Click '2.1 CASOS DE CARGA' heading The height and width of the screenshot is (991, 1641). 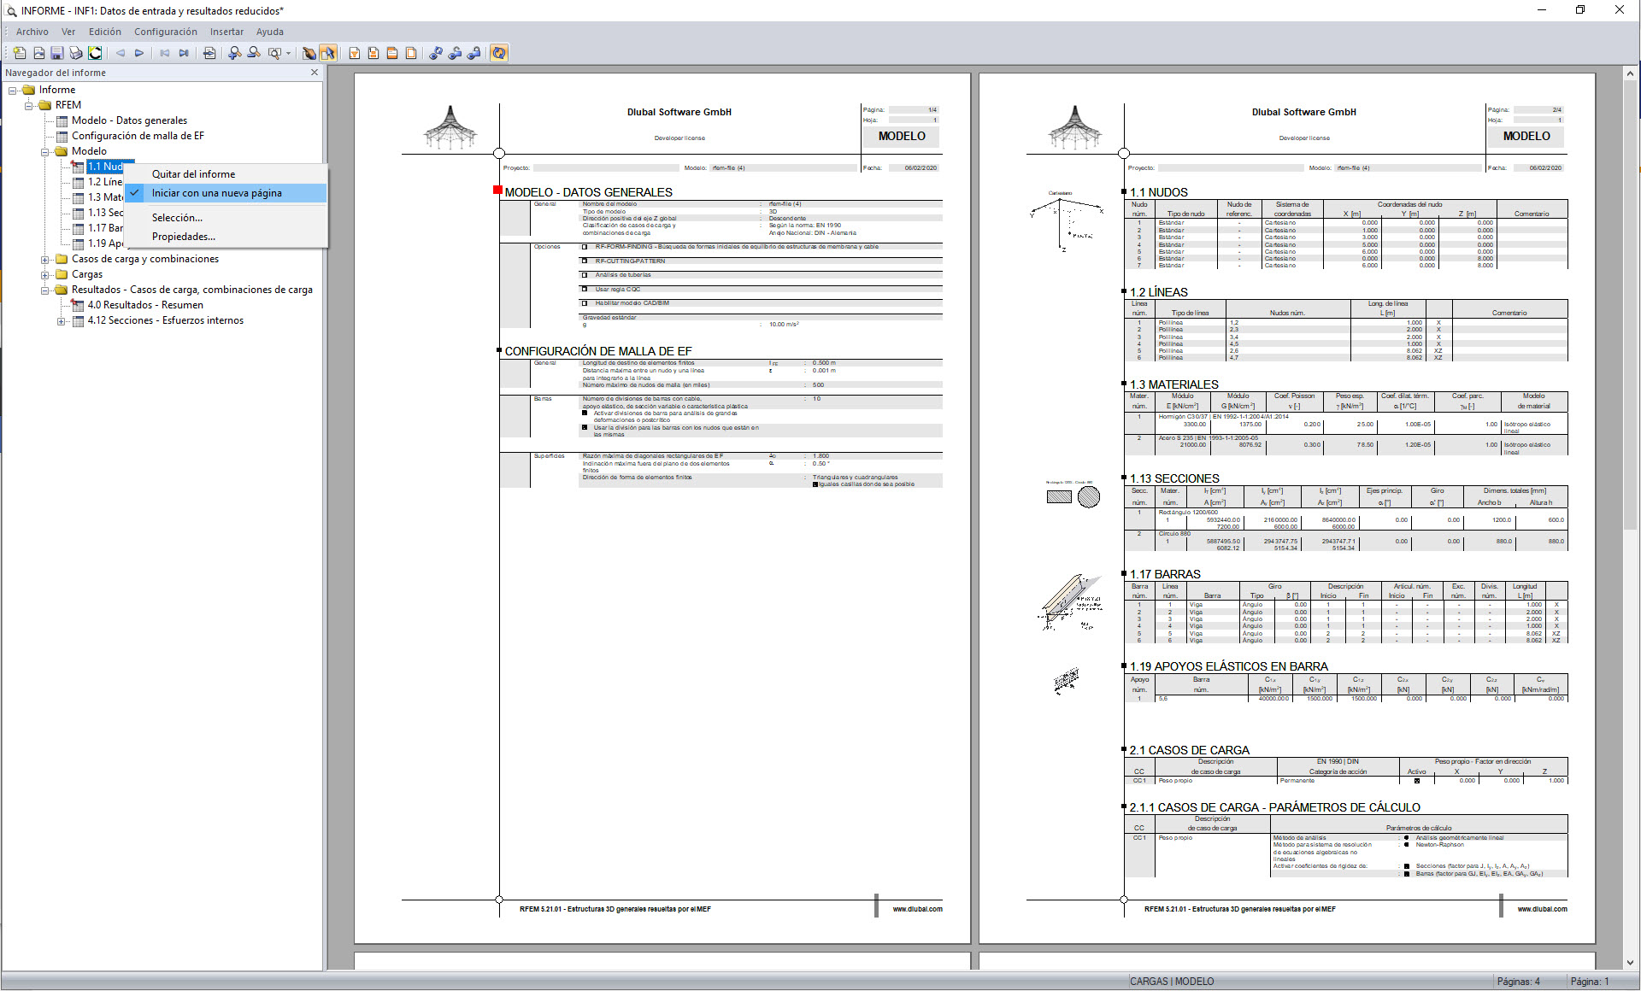[1189, 750]
